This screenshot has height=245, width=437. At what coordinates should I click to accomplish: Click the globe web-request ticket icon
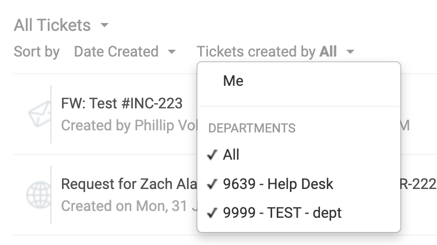(x=39, y=195)
